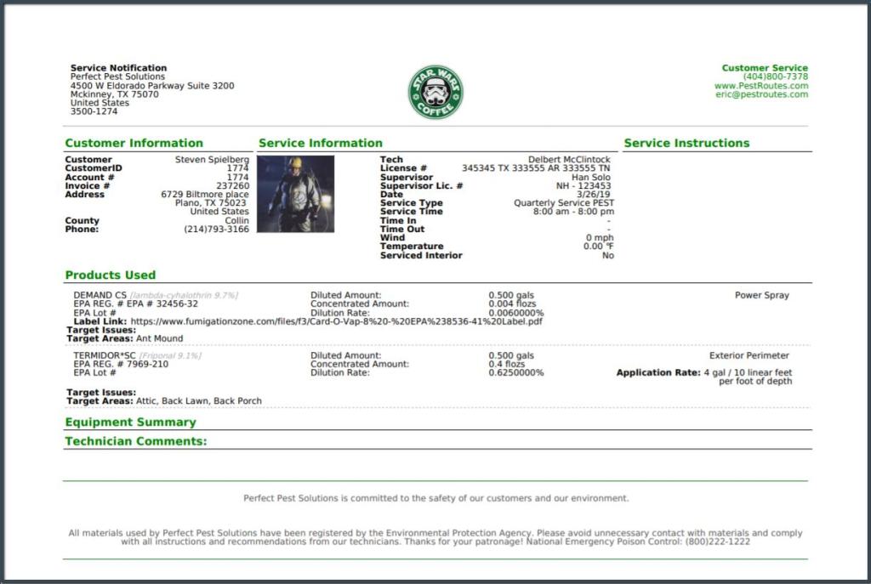Click the Equipment Summary section heading

coord(130,422)
